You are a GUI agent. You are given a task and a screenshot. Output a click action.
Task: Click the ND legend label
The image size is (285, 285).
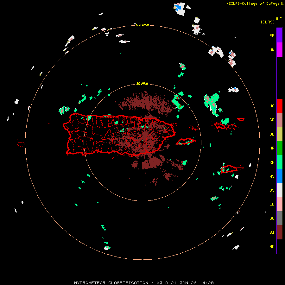tap(272, 247)
